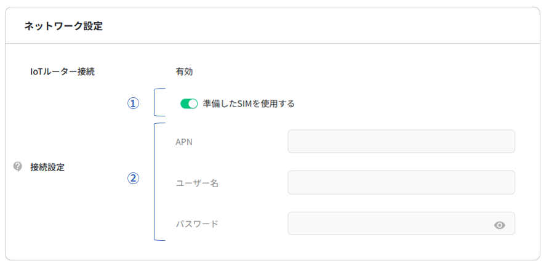The height and width of the screenshot is (266, 549).
Task: Click the パスワード label text
Action: [x=197, y=224]
